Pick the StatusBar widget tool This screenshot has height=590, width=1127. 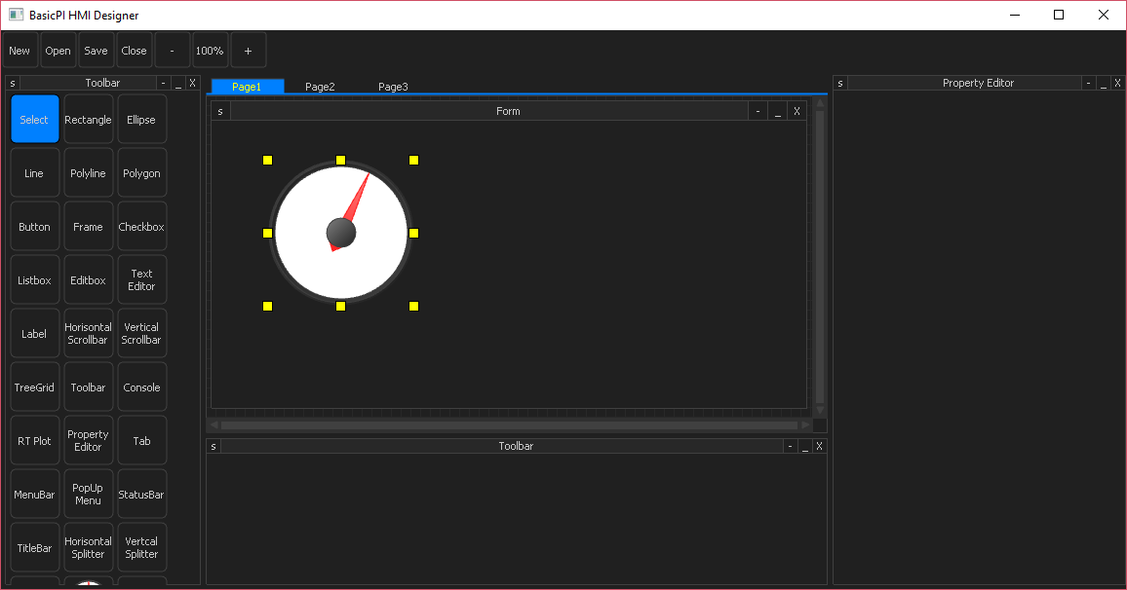(x=141, y=495)
